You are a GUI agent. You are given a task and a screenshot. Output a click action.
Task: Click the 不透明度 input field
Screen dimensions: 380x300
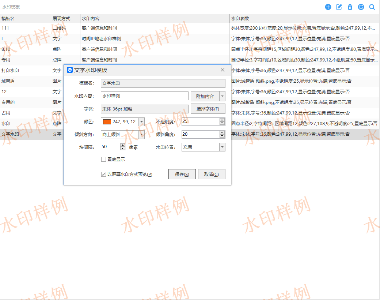point(201,121)
